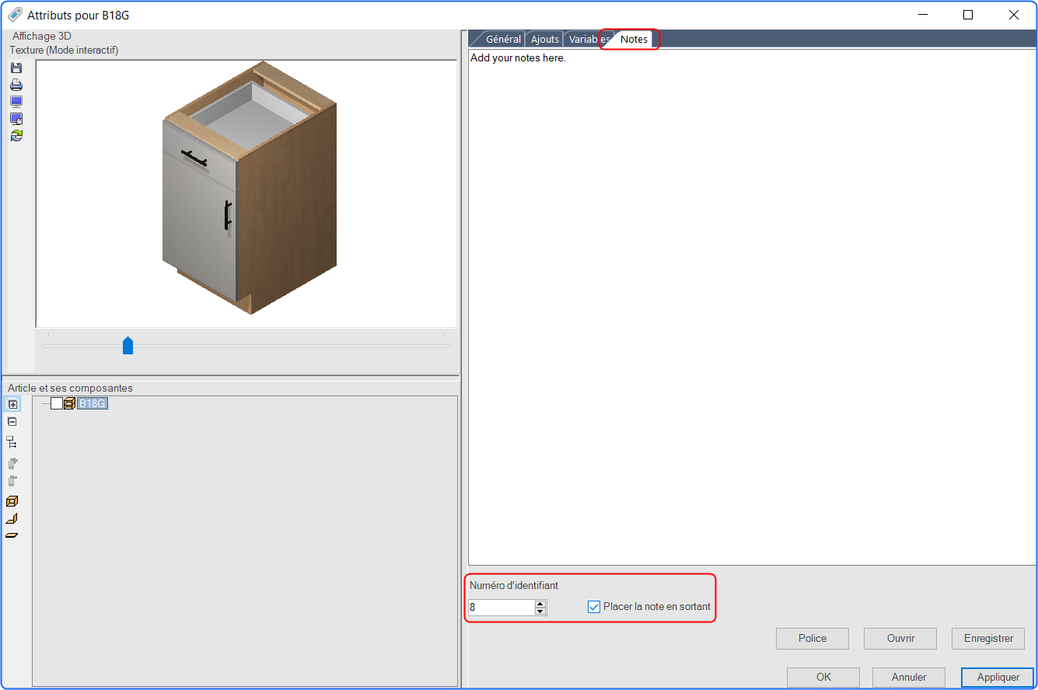Screen dimensions: 1038x690
Task: Save the 3D view image
Action: tap(16, 68)
